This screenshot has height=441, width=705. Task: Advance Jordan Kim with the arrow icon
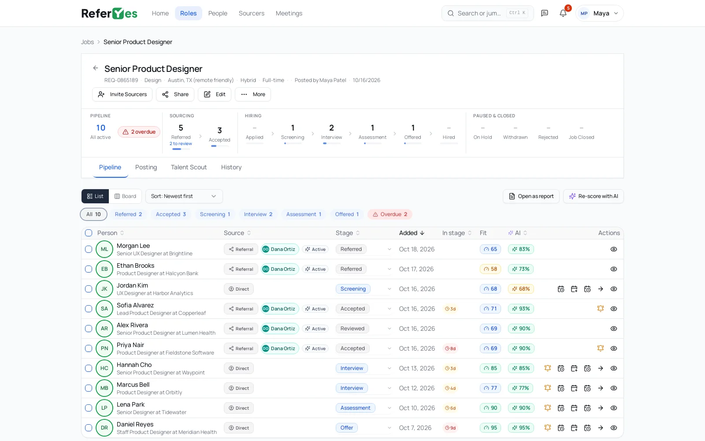click(x=601, y=289)
